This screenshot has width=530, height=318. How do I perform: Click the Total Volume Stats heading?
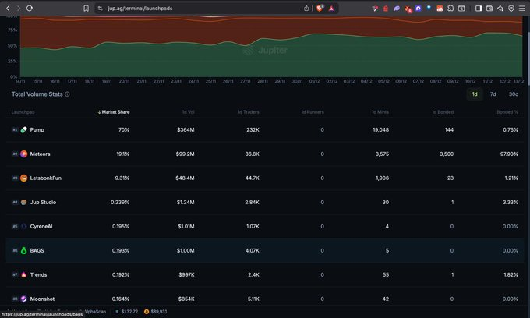click(x=37, y=94)
